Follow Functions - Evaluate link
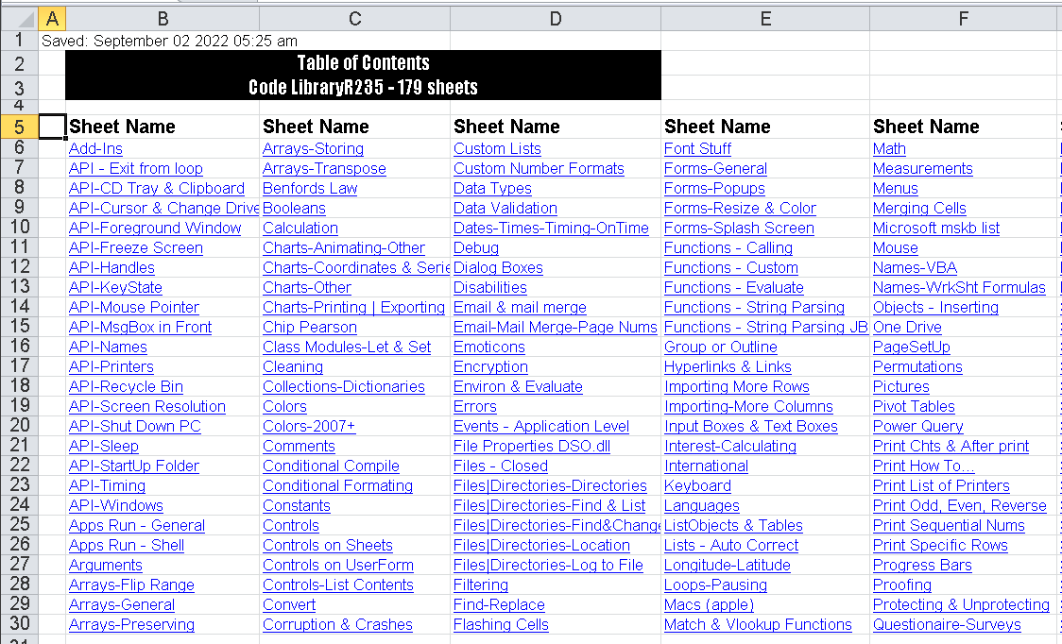The image size is (1062, 644). (x=733, y=288)
